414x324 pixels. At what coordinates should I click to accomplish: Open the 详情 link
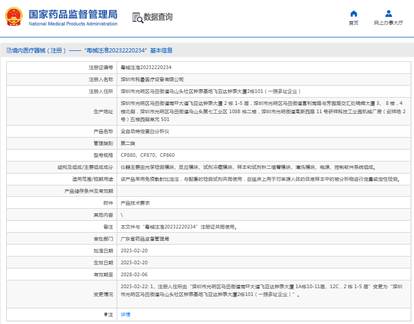click(x=126, y=315)
